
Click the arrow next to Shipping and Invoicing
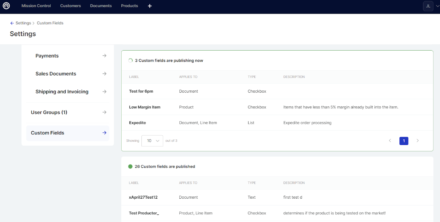[104, 92]
